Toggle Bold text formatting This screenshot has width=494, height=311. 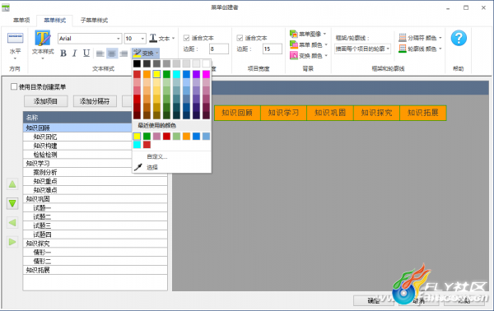[x=63, y=53]
